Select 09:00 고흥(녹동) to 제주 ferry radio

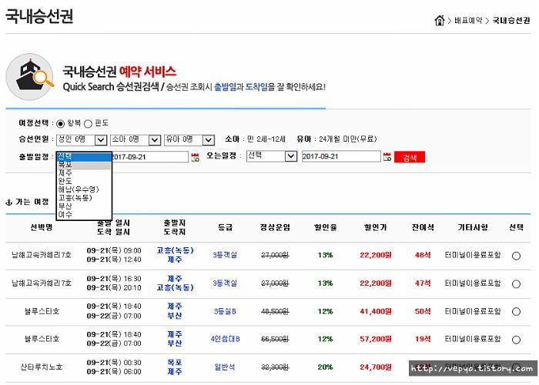point(516,256)
